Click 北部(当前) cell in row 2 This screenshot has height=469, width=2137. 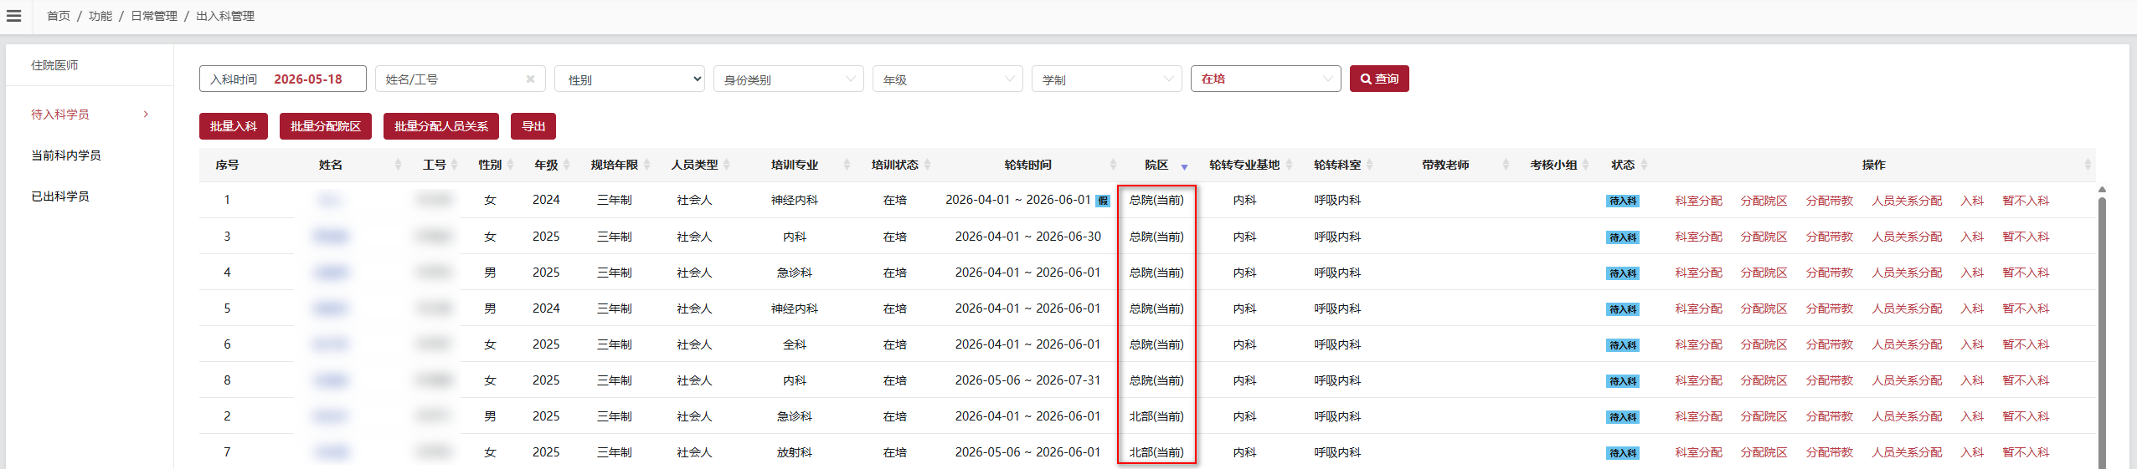coord(1156,416)
